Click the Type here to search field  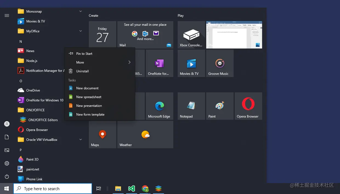pos(53,189)
